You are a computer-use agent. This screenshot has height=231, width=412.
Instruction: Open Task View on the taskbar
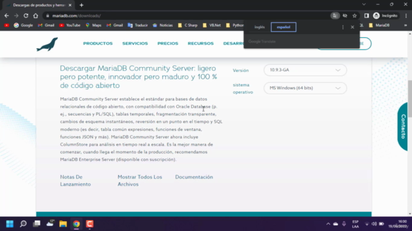37,224
